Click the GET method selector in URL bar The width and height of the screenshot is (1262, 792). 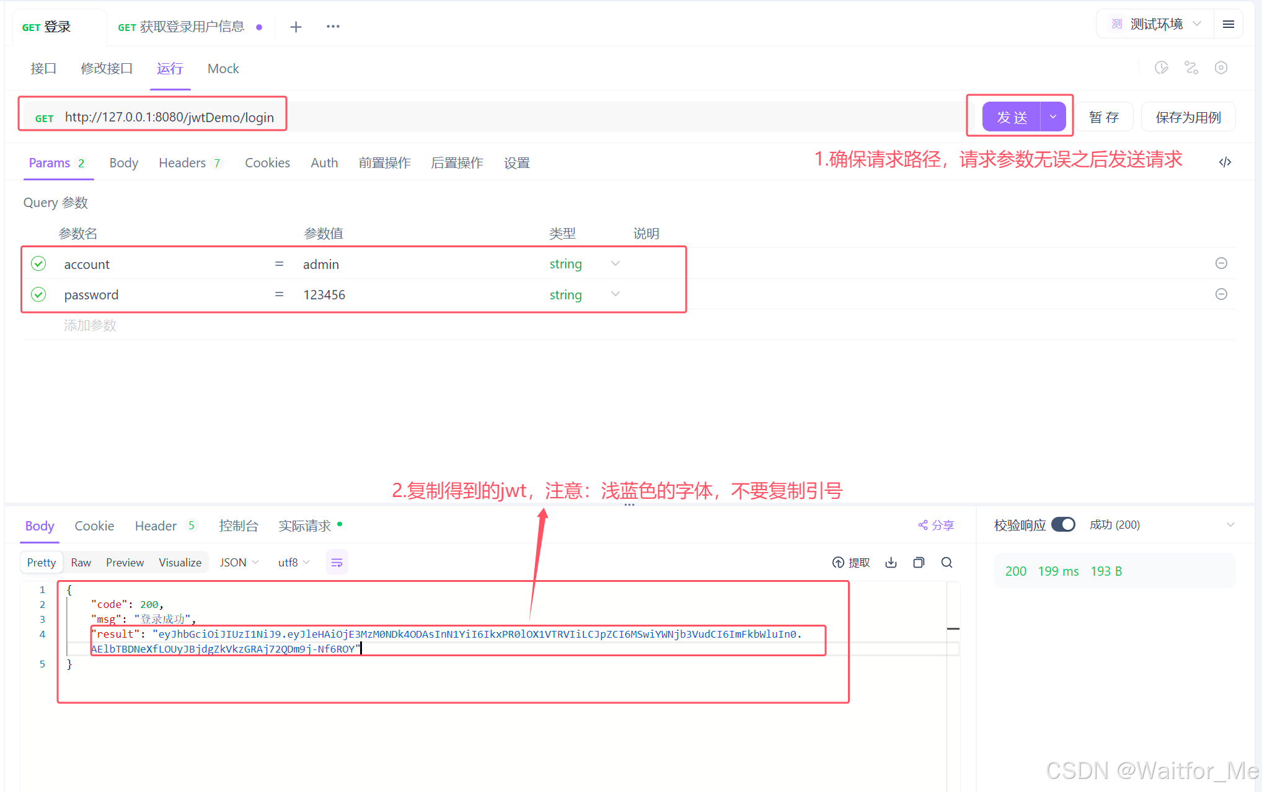pyautogui.click(x=45, y=118)
